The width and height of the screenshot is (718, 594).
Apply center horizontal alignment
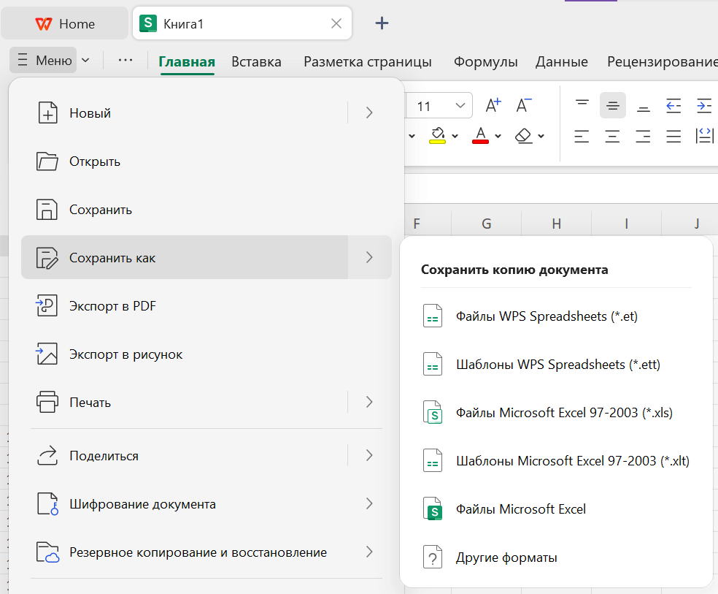612,136
